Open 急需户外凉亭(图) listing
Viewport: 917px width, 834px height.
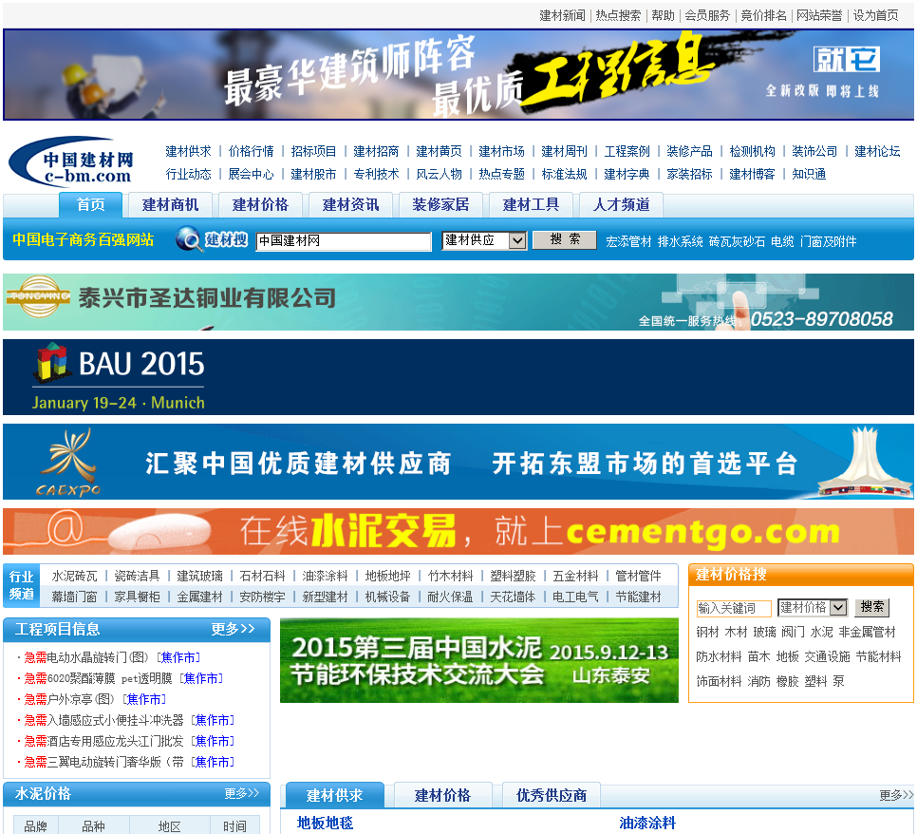(x=69, y=699)
